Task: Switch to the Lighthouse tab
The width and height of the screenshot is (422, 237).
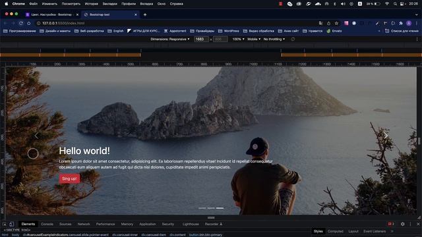Action: pyautogui.click(x=191, y=224)
